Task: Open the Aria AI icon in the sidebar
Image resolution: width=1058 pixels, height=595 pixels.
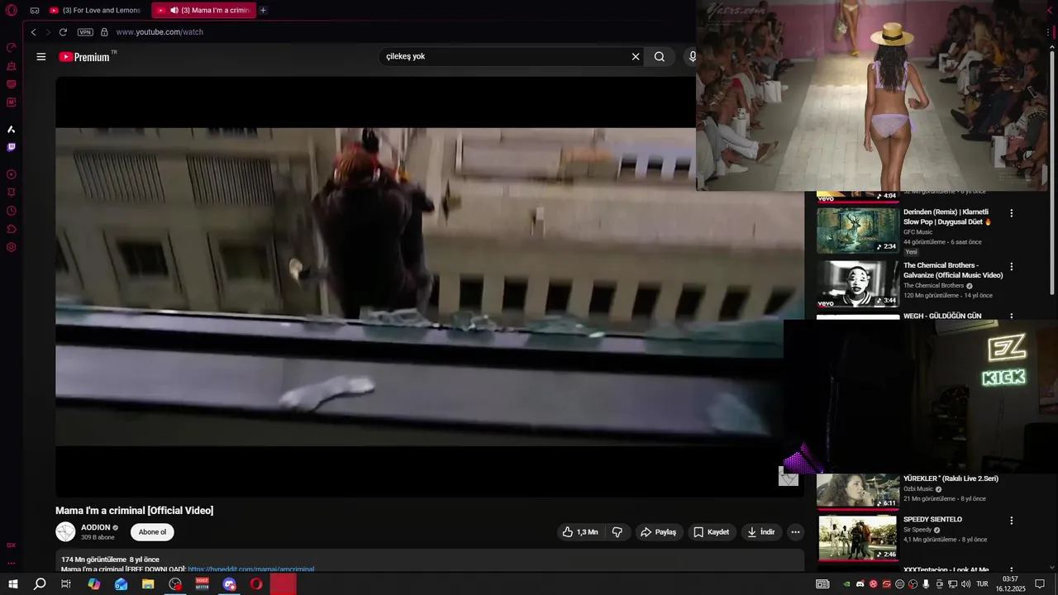Action: (12, 129)
